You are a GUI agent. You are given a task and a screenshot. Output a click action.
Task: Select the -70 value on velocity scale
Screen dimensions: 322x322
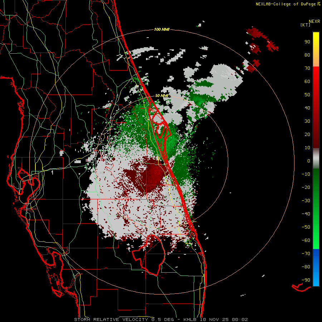point(306,254)
